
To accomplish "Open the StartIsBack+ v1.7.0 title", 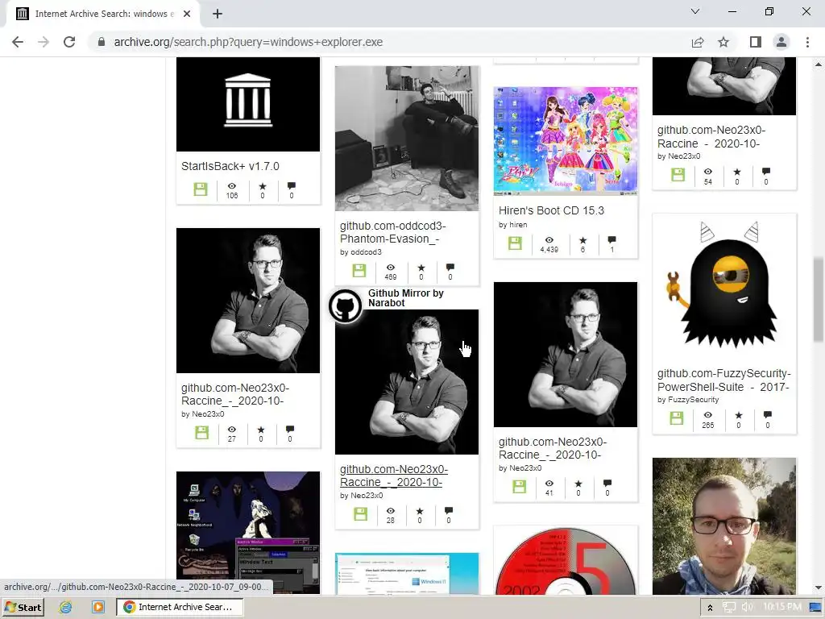I will [230, 166].
